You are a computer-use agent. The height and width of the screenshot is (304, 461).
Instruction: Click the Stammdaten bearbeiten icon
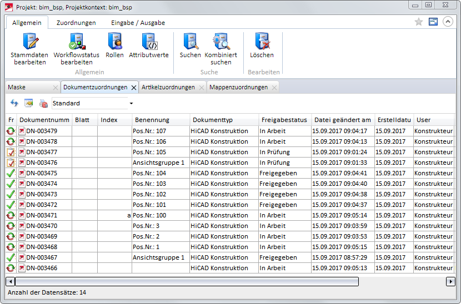coord(29,42)
